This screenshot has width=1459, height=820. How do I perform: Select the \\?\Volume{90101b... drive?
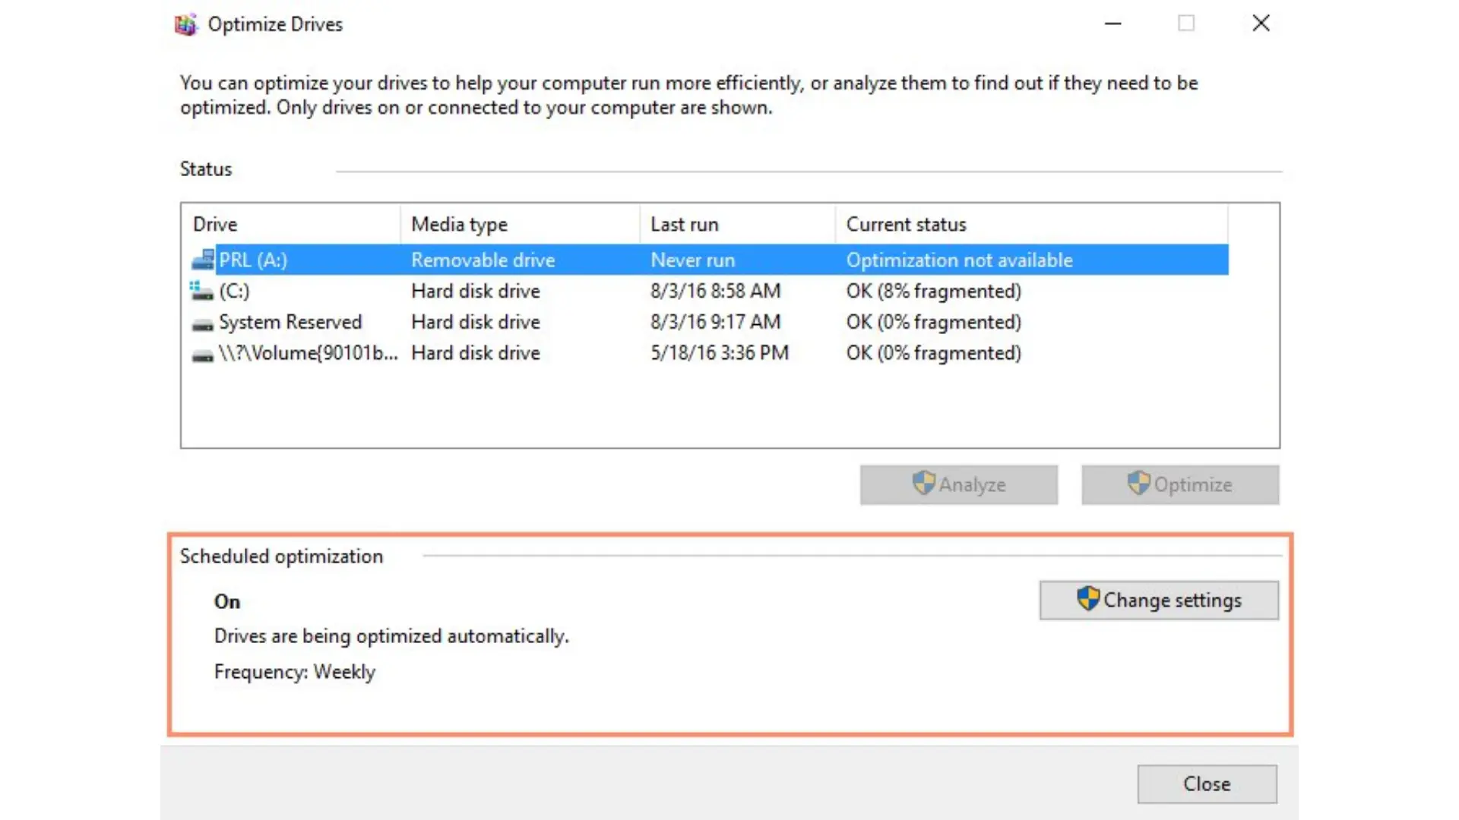coord(309,353)
